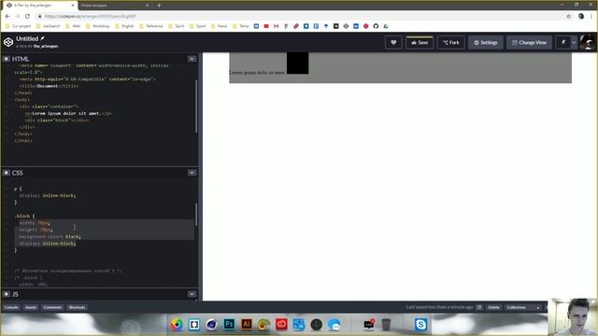Viewport: 598px width, 336px height.
Task: Open the Gmail bookmark icon
Action: [277, 26]
